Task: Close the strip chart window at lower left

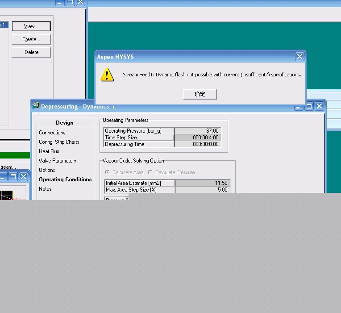Action: click(24, 177)
